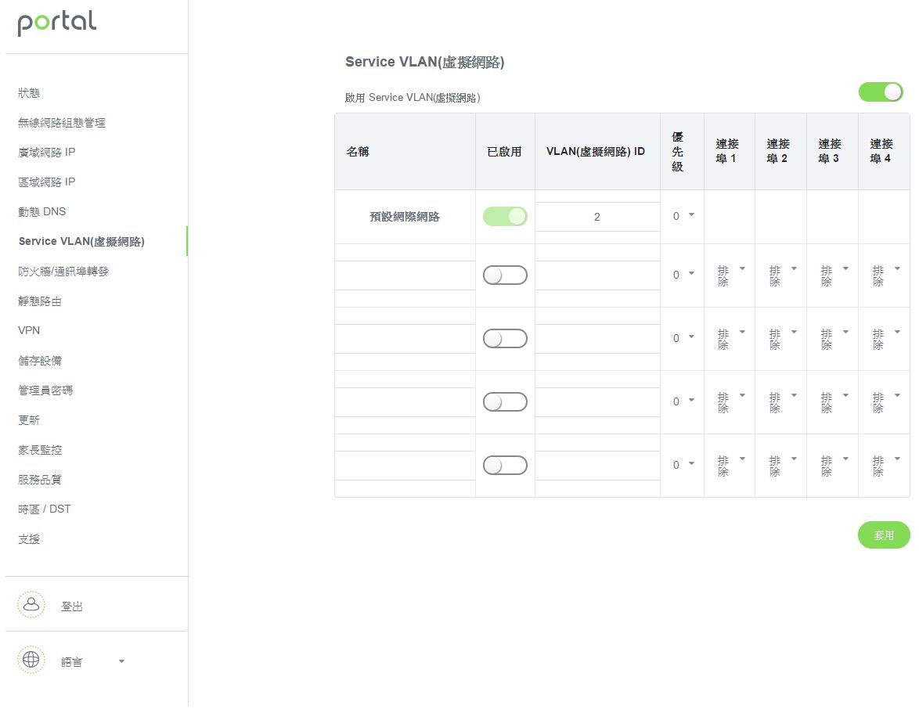Open the 動態 DNS settings page
The height and width of the screenshot is (709, 919).
tap(41, 211)
